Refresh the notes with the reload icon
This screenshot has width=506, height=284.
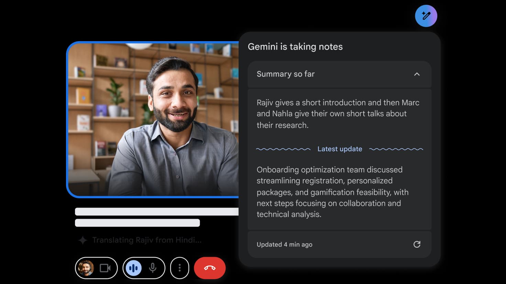[417, 244]
